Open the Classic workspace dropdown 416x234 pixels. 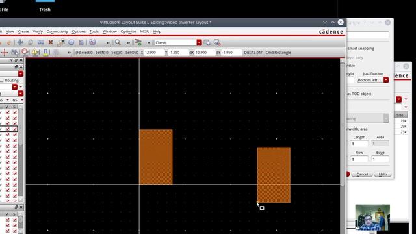(x=199, y=42)
